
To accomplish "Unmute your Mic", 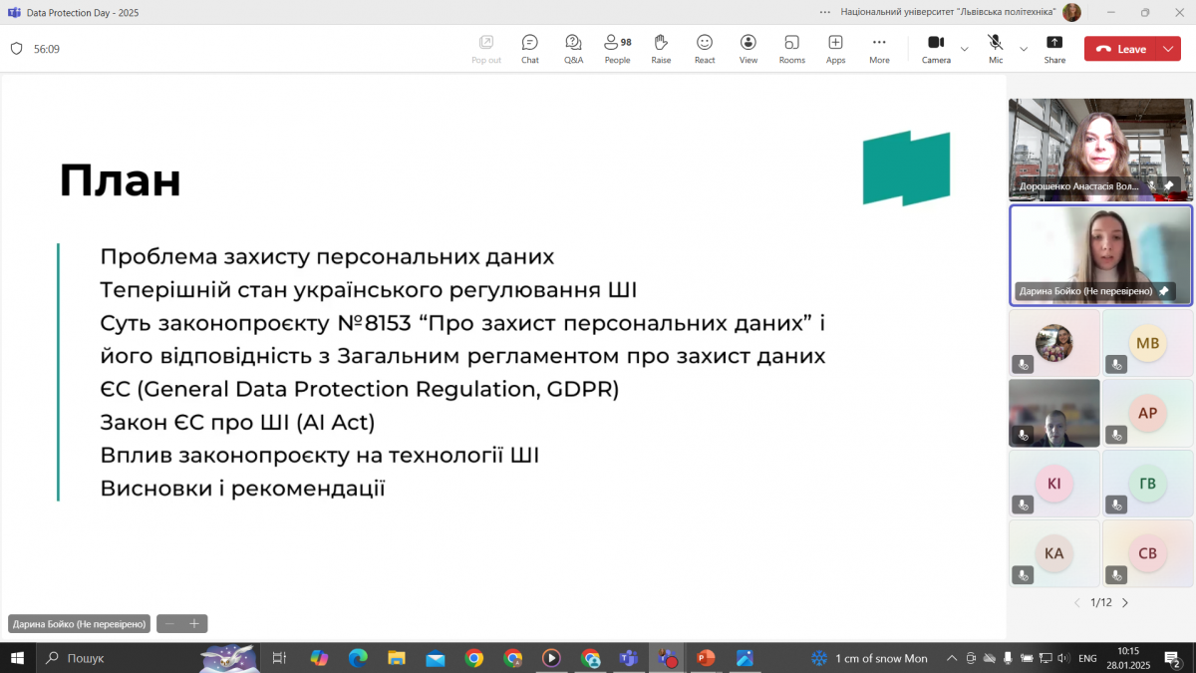I will pos(994,47).
